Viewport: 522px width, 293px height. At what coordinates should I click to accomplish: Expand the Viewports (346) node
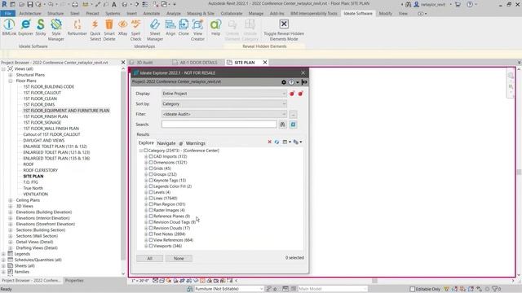(146, 246)
